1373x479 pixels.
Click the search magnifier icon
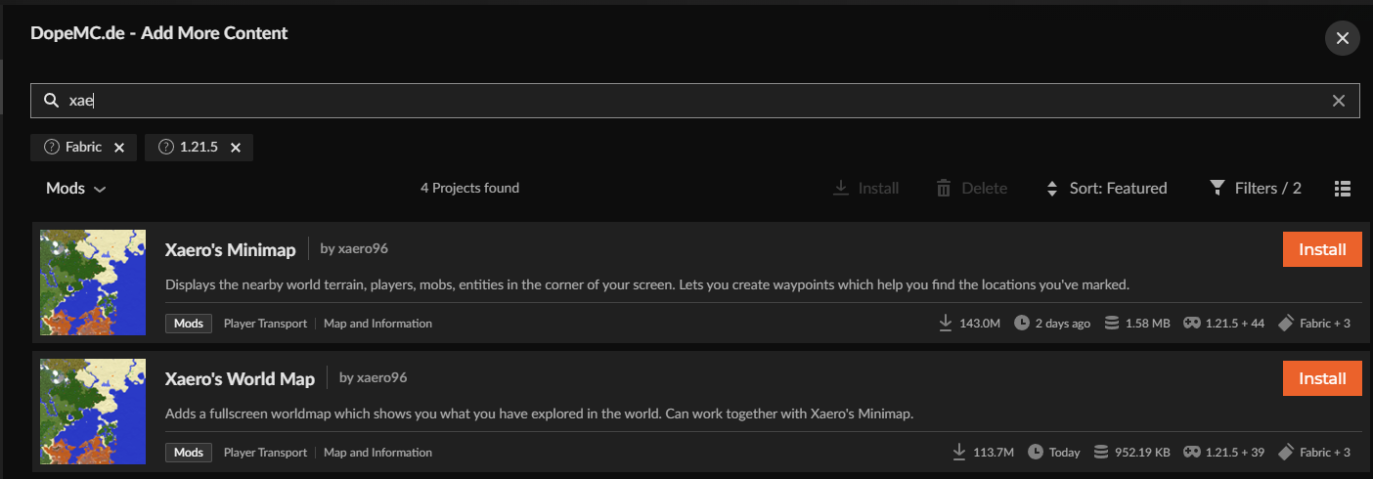[x=52, y=101]
